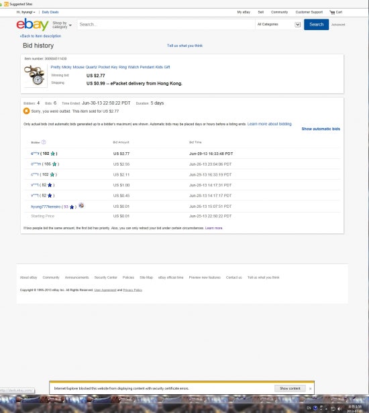369x413 pixels.
Task: Click the Suggested Sites favorites icon
Action: [6, 4]
